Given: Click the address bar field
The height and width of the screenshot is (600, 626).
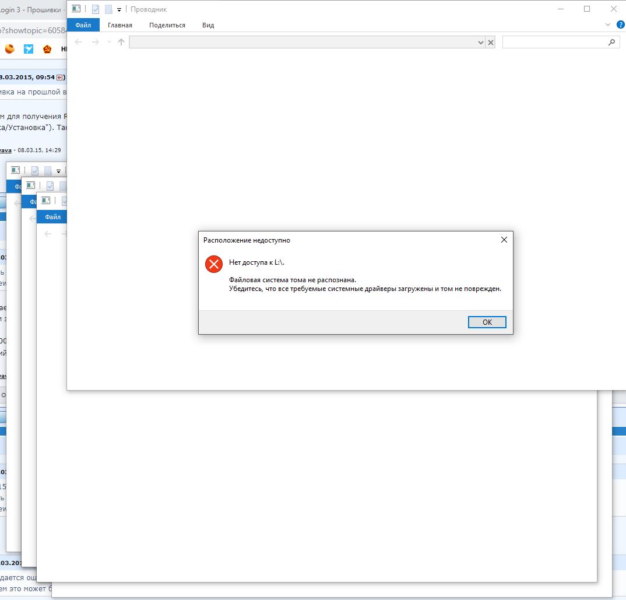Looking at the screenshot, I should pyautogui.click(x=303, y=42).
